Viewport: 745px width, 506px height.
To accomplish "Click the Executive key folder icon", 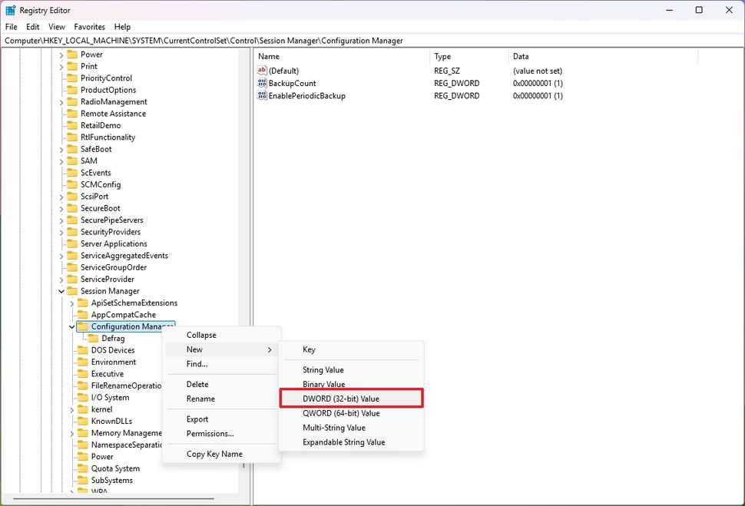I will (83, 373).
